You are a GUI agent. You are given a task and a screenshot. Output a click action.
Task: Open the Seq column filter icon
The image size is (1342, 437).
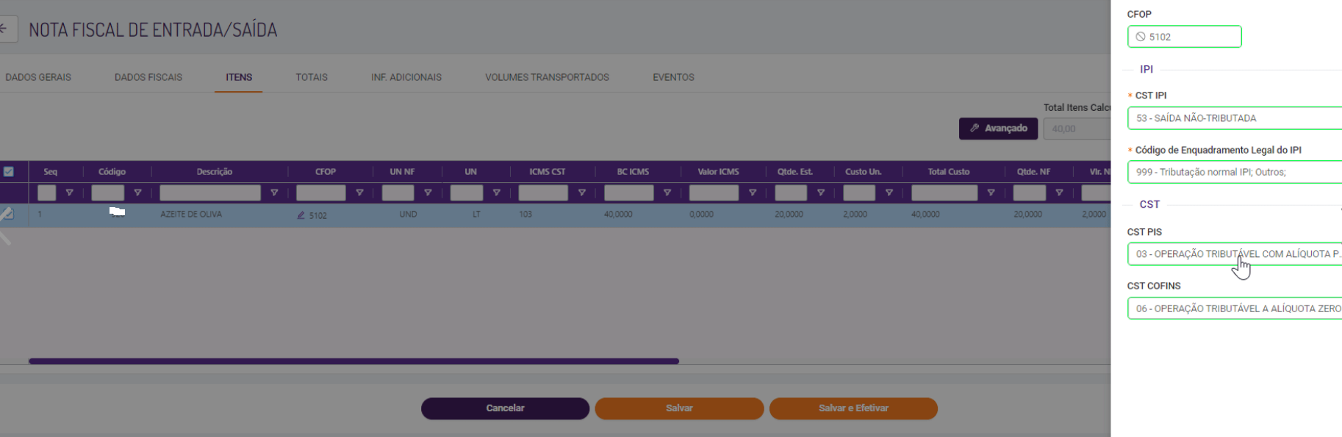70,193
